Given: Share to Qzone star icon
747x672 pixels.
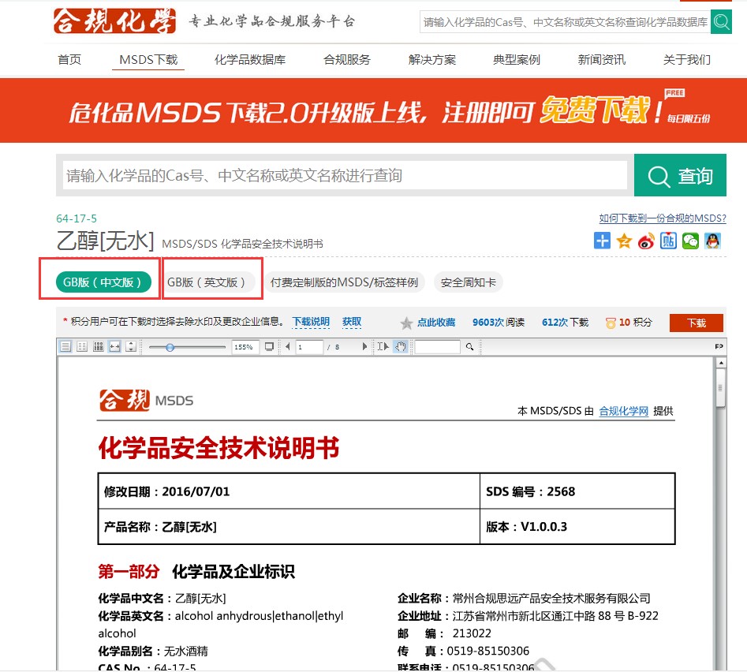Looking at the screenshot, I should click(x=625, y=241).
